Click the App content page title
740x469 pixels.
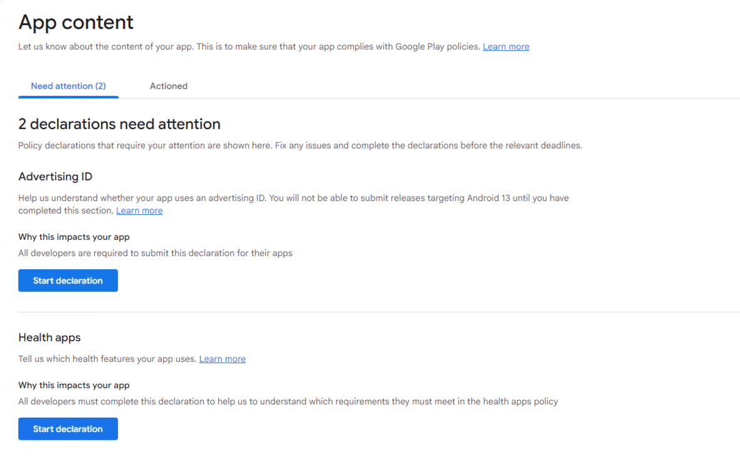tap(76, 22)
